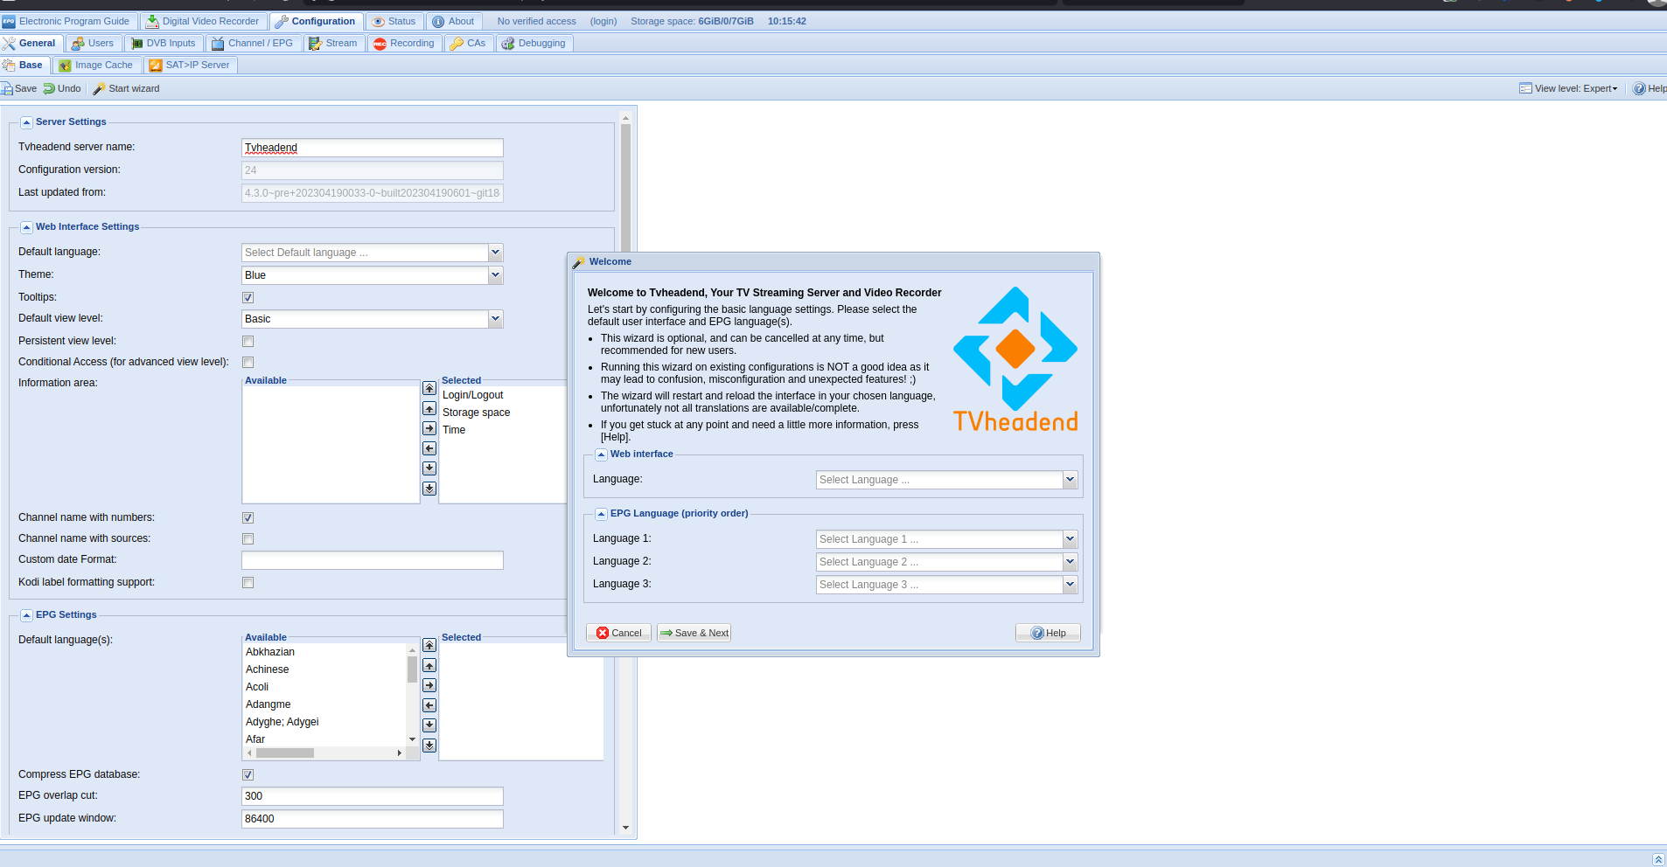
Task: Cancel the Welcome wizard
Action: pyautogui.click(x=618, y=633)
